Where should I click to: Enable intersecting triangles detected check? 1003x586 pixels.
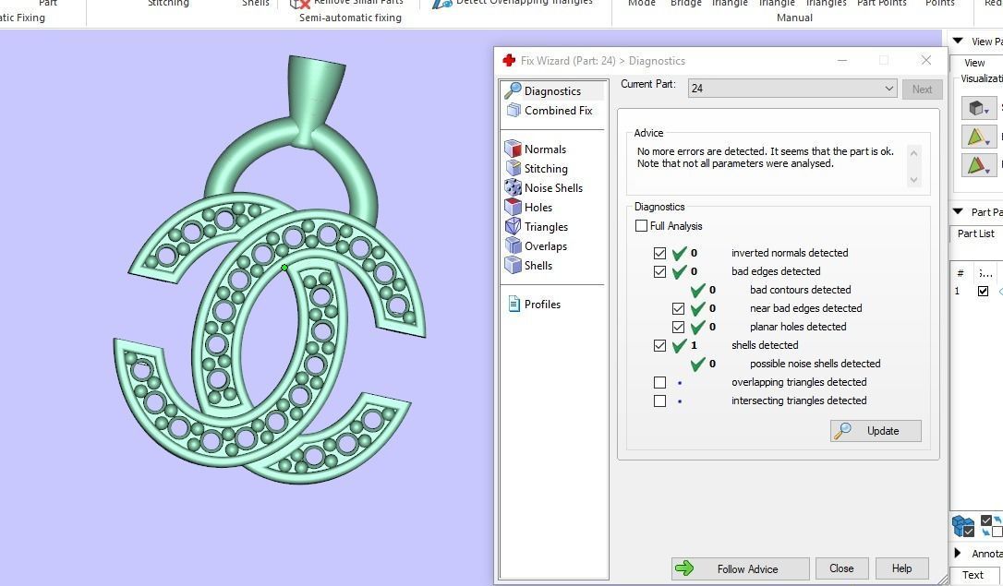[660, 401]
